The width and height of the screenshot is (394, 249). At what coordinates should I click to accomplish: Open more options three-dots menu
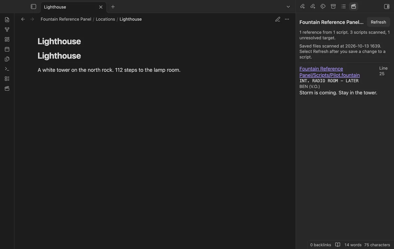point(287,19)
